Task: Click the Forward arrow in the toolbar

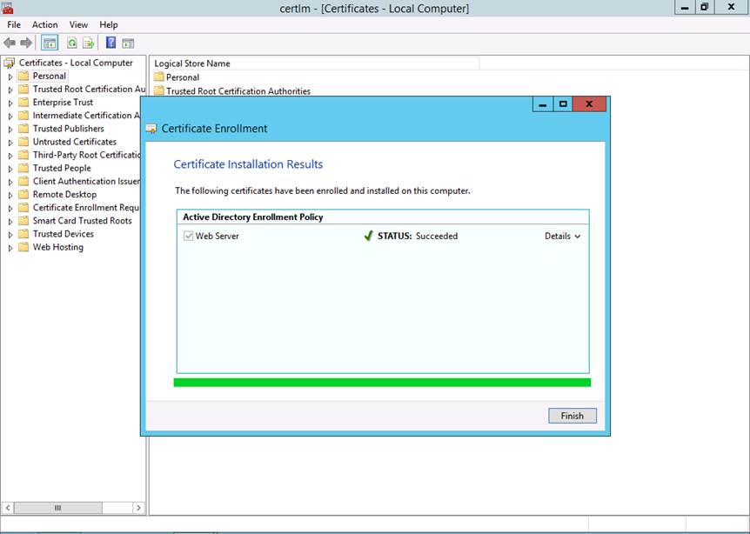Action: pyautogui.click(x=26, y=43)
